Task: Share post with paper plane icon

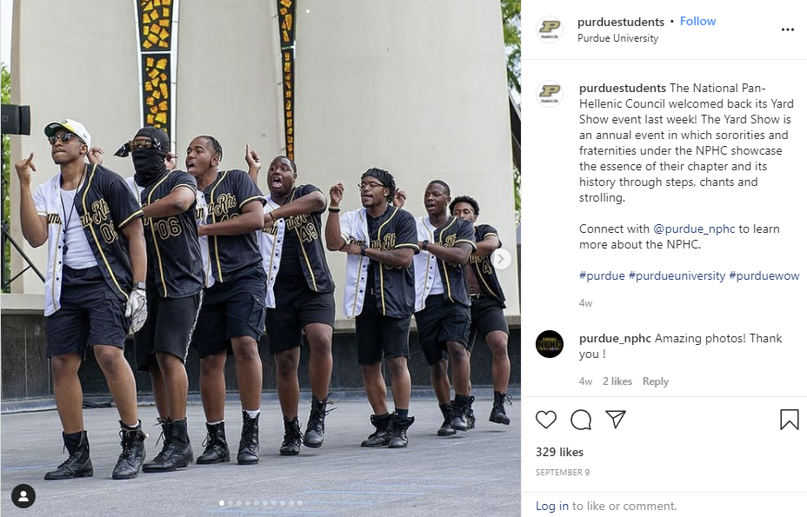Action: click(x=616, y=420)
